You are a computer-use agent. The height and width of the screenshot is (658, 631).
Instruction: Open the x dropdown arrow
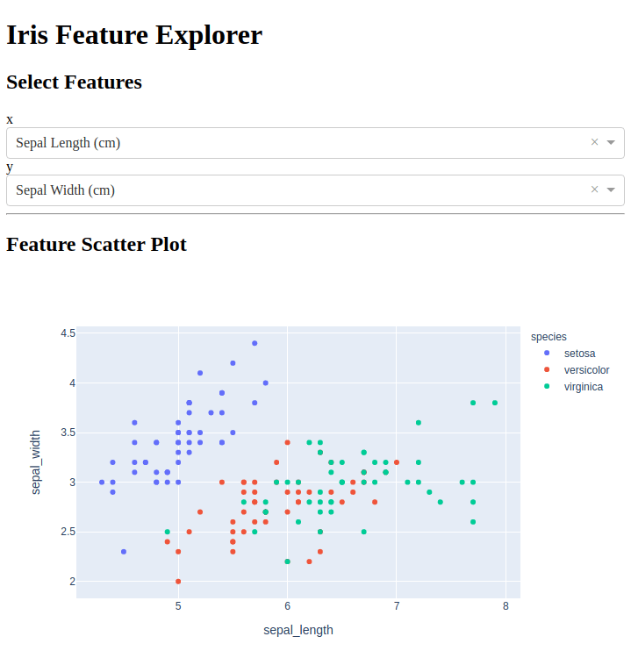(x=611, y=142)
